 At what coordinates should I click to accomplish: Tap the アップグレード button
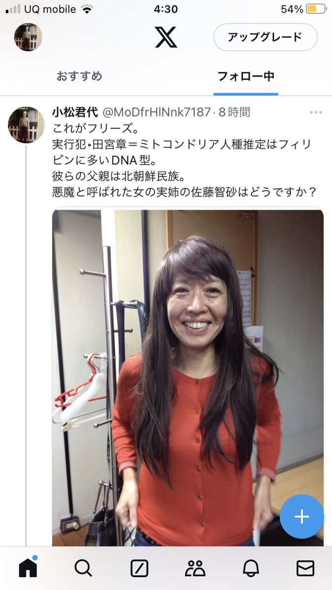[x=265, y=37]
